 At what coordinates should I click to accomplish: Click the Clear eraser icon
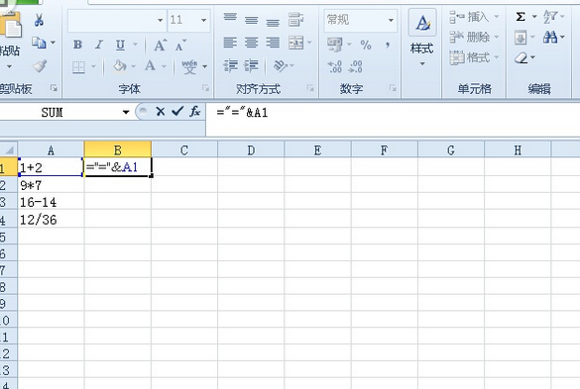(521, 58)
